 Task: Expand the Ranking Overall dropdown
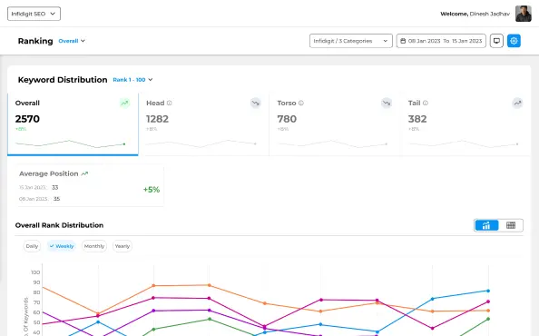(x=72, y=41)
